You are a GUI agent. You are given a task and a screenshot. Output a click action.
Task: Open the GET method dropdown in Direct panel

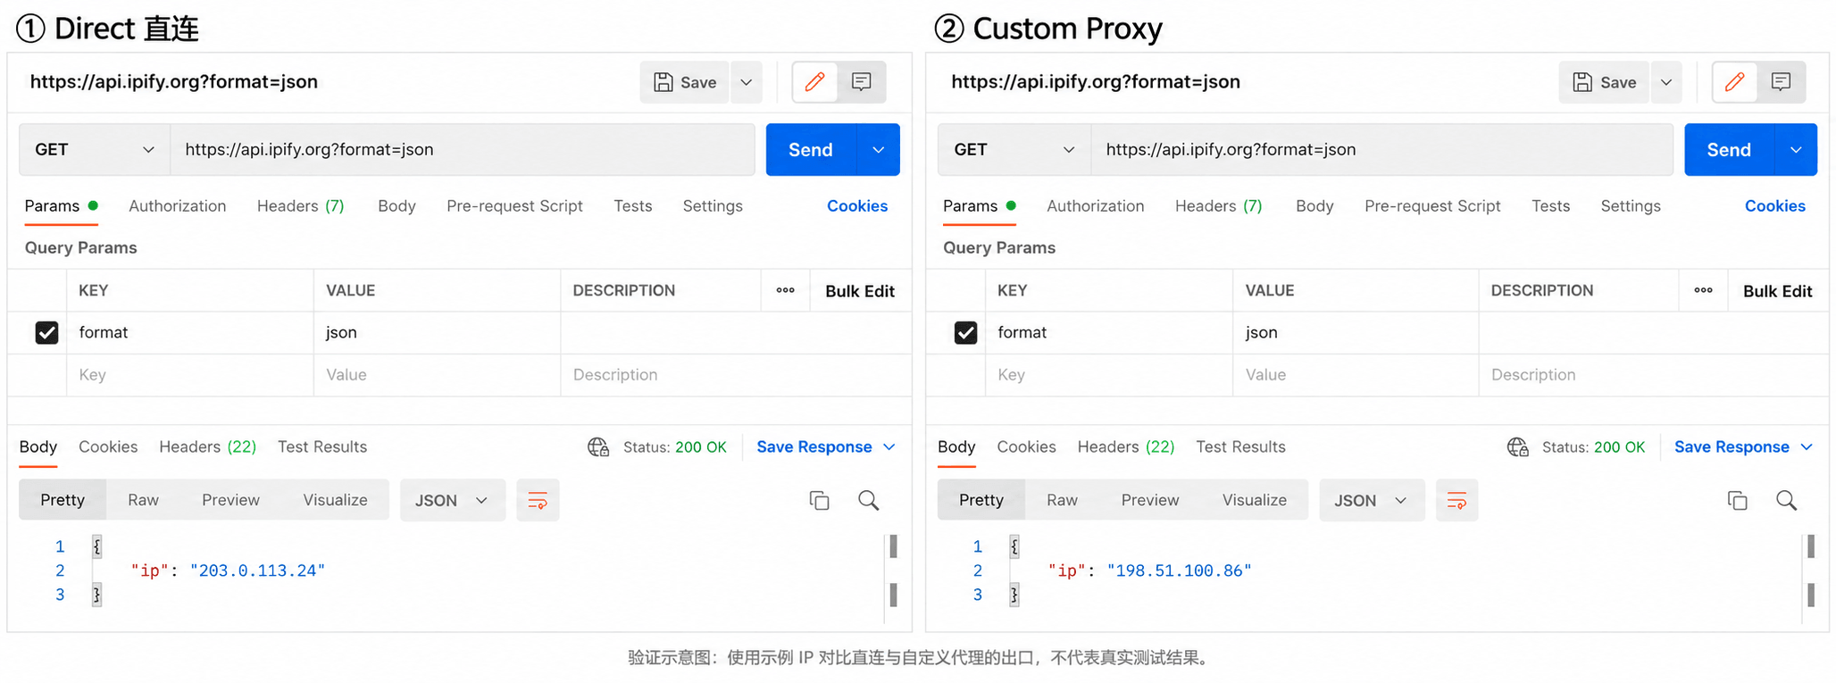coord(95,150)
